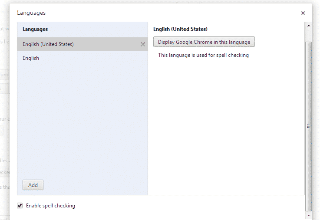Toggle the Enable spell checking checkbox
320x220 pixels.
20,206
